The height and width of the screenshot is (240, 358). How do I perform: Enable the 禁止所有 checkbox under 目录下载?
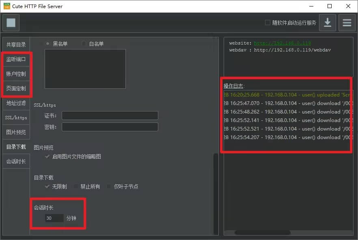tap(76, 186)
